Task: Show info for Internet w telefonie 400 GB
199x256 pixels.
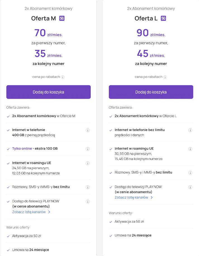Action: pyautogui.click(x=88, y=130)
